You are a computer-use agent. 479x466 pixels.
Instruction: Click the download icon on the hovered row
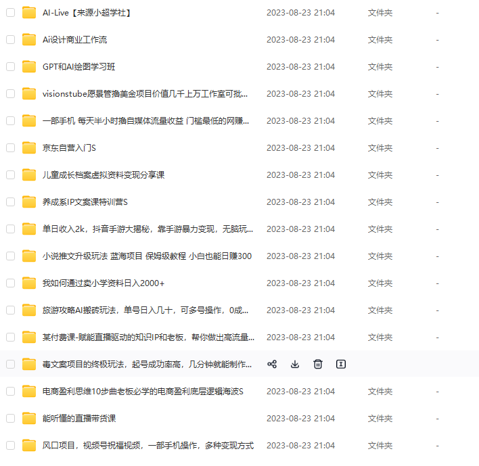295,364
